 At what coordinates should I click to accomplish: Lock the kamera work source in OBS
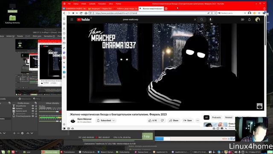[36, 111]
